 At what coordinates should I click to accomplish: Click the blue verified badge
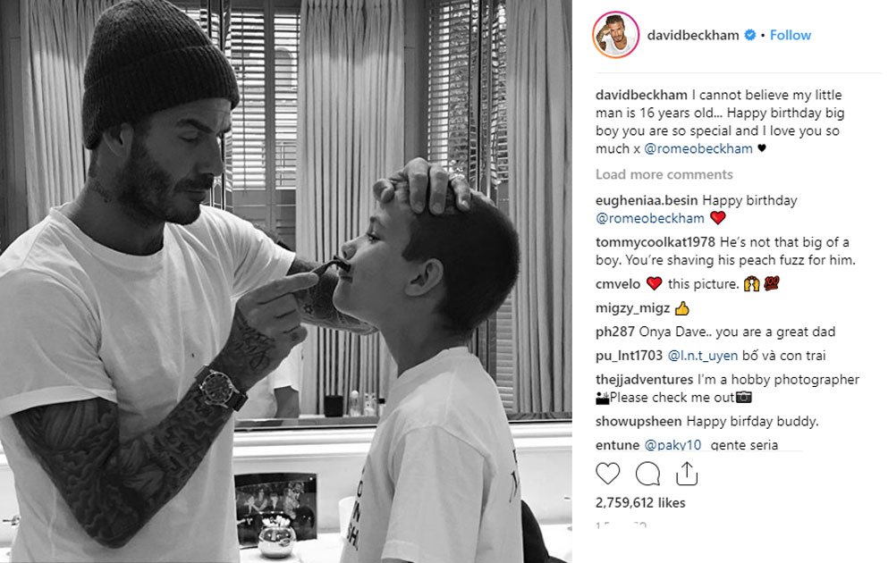tap(749, 35)
